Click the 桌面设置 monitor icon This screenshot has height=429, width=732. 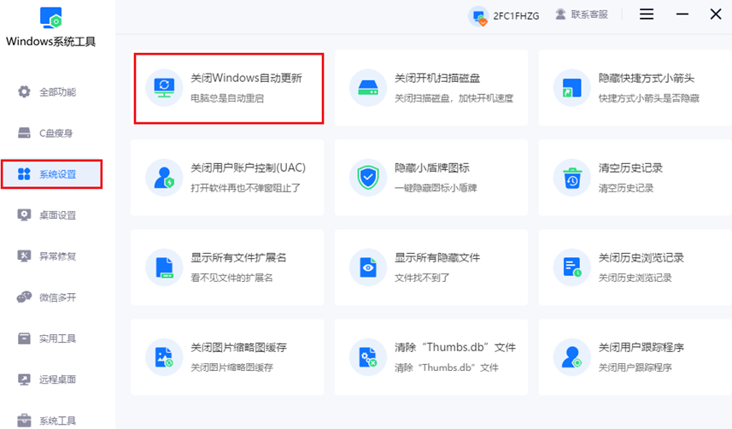24,215
